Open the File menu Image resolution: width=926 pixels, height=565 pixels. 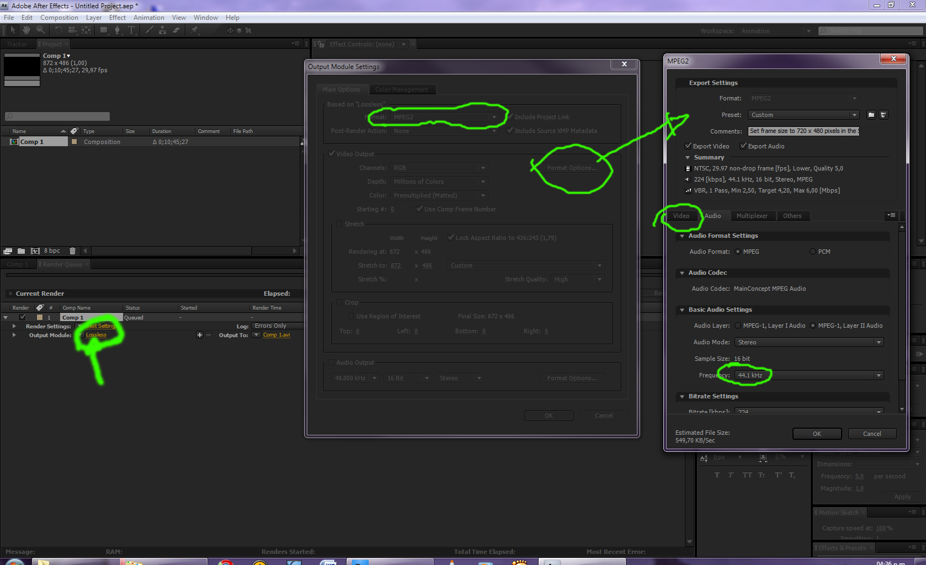pyautogui.click(x=9, y=18)
